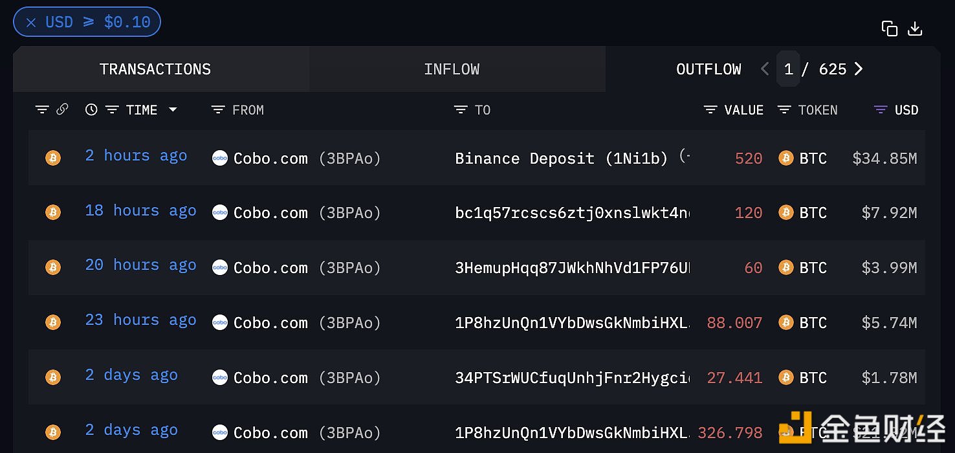The width and height of the screenshot is (955, 453).
Task: Click the filter icon left of link icon
Action: tap(42, 110)
